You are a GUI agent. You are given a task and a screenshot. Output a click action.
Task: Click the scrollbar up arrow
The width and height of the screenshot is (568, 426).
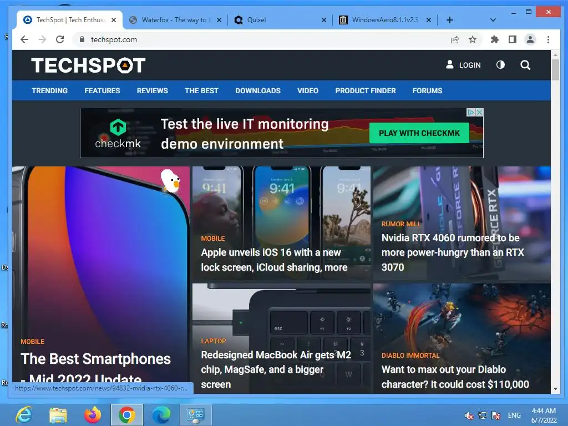(x=555, y=55)
